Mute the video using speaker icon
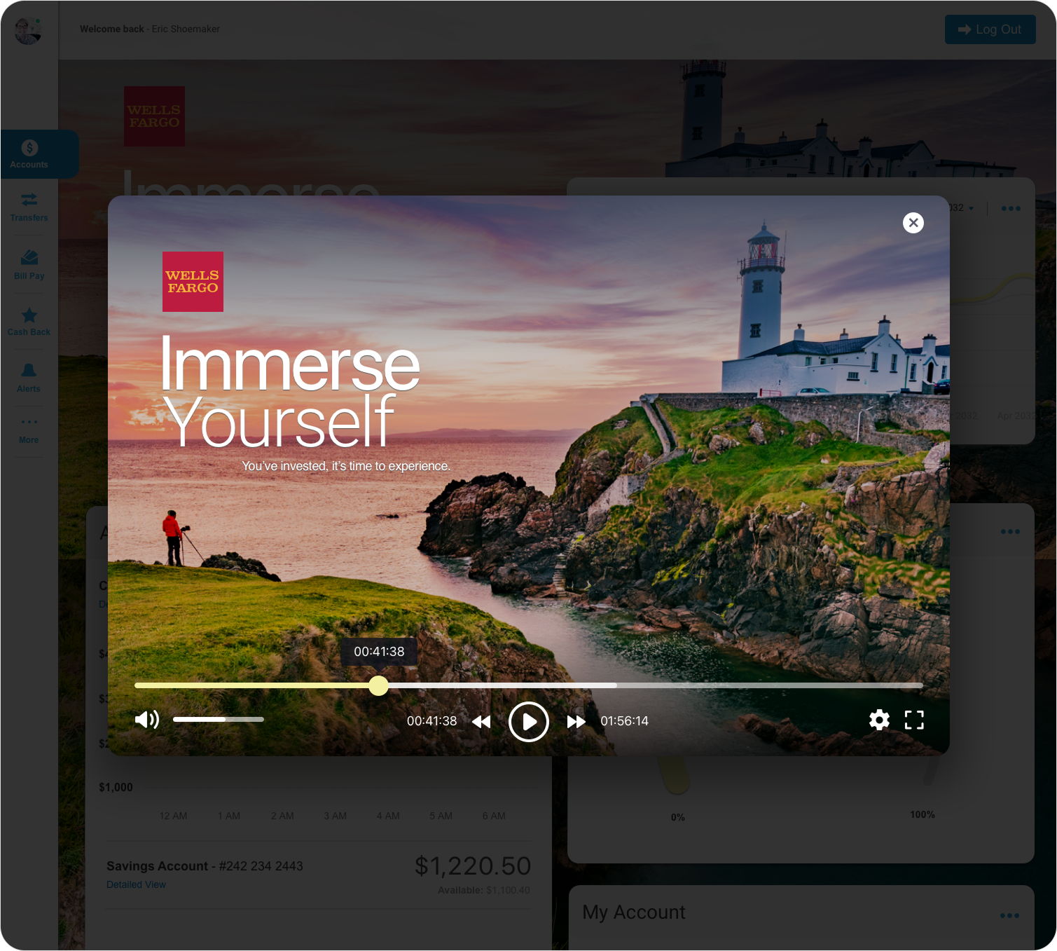 click(147, 720)
